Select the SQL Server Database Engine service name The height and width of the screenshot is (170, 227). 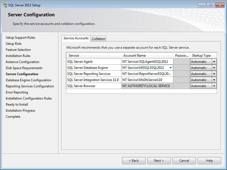click(94, 68)
